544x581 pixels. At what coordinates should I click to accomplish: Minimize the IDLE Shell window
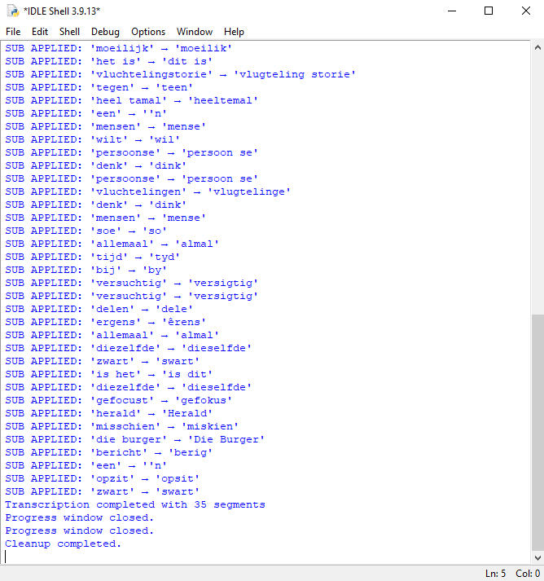tap(452, 11)
